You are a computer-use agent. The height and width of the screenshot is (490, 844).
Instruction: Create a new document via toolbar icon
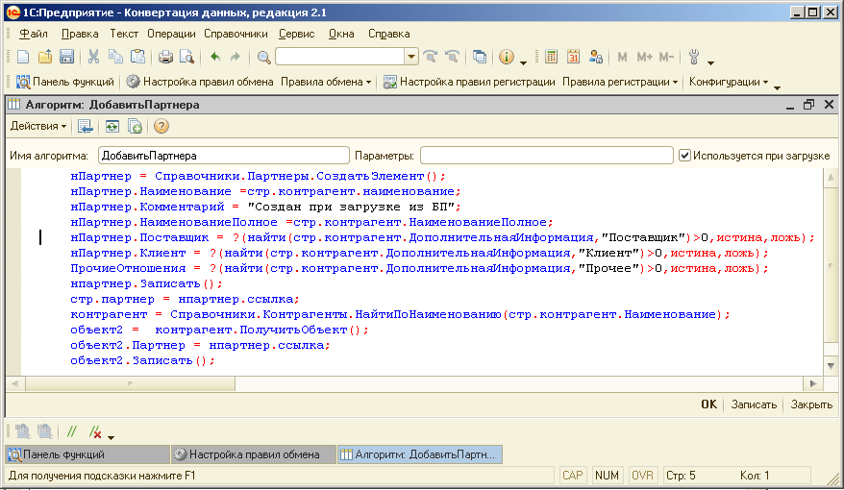(23, 57)
